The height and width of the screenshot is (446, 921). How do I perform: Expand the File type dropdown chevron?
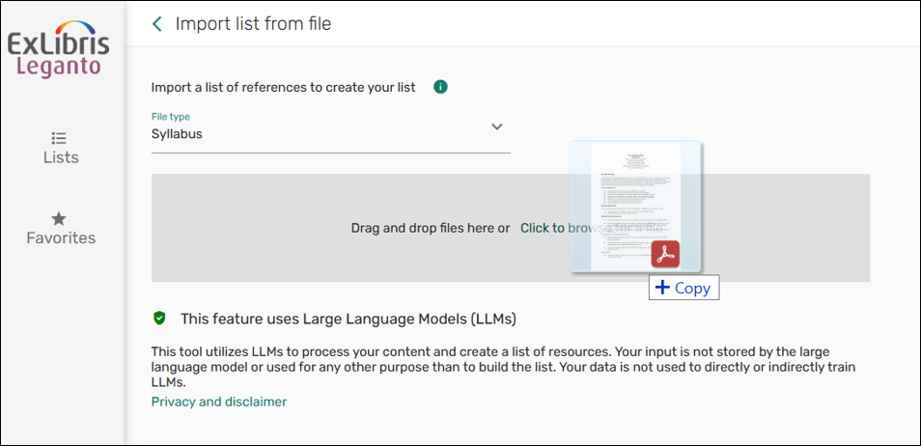(497, 126)
